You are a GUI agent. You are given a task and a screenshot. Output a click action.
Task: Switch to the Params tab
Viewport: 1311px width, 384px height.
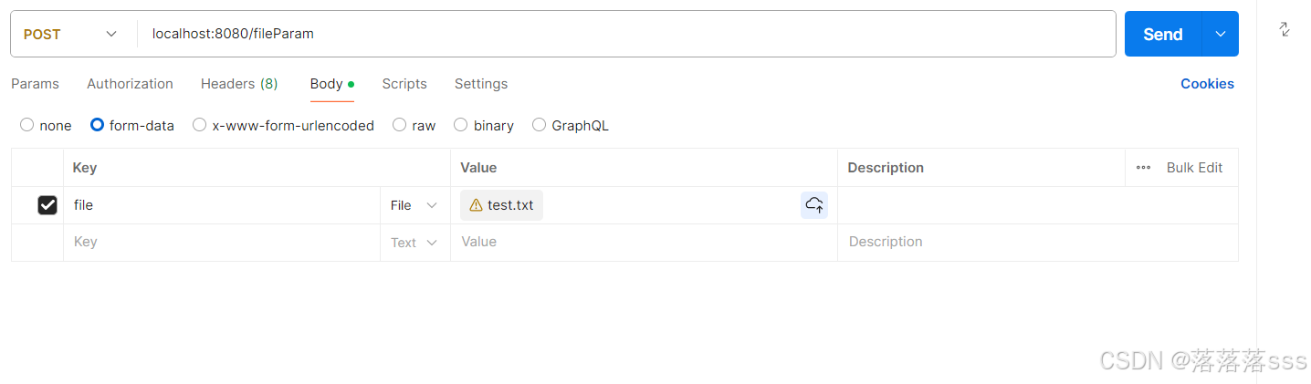pyautogui.click(x=35, y=84)
